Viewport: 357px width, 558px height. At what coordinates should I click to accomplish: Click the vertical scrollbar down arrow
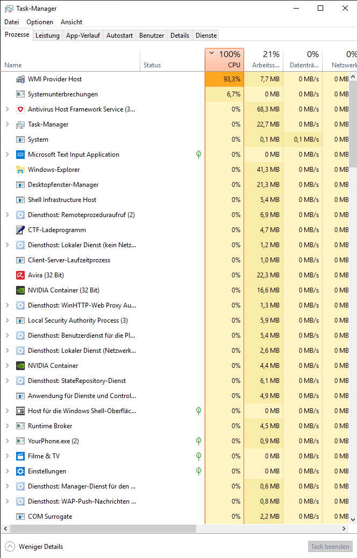(x=353, y=520)
